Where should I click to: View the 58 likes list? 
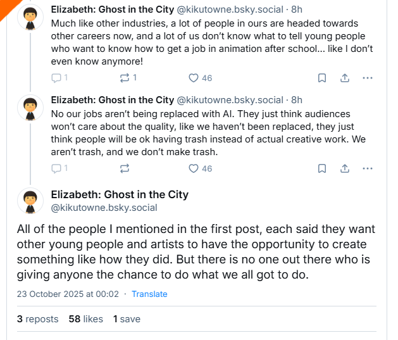click(85, 319)
